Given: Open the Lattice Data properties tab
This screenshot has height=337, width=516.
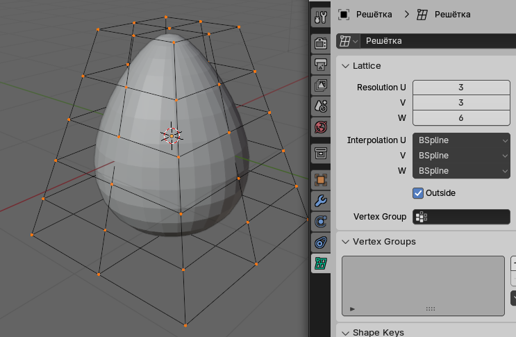Looking at the screenshot, I should pos(321,263).
